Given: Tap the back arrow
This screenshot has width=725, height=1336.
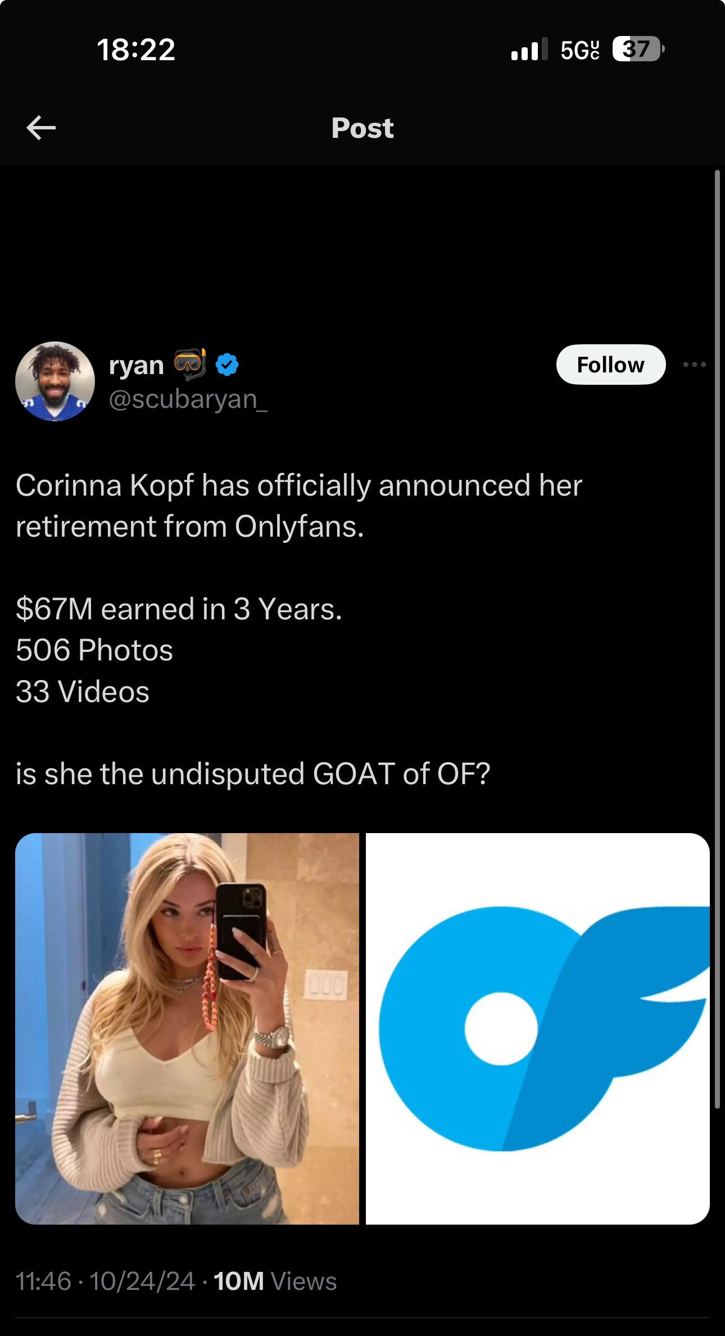Looking at the screenshot, I should (41, 128).
